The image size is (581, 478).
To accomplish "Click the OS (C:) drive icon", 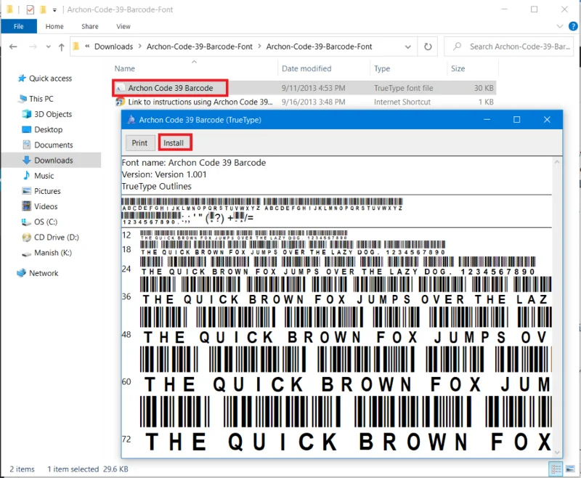I will pos(26,222).
